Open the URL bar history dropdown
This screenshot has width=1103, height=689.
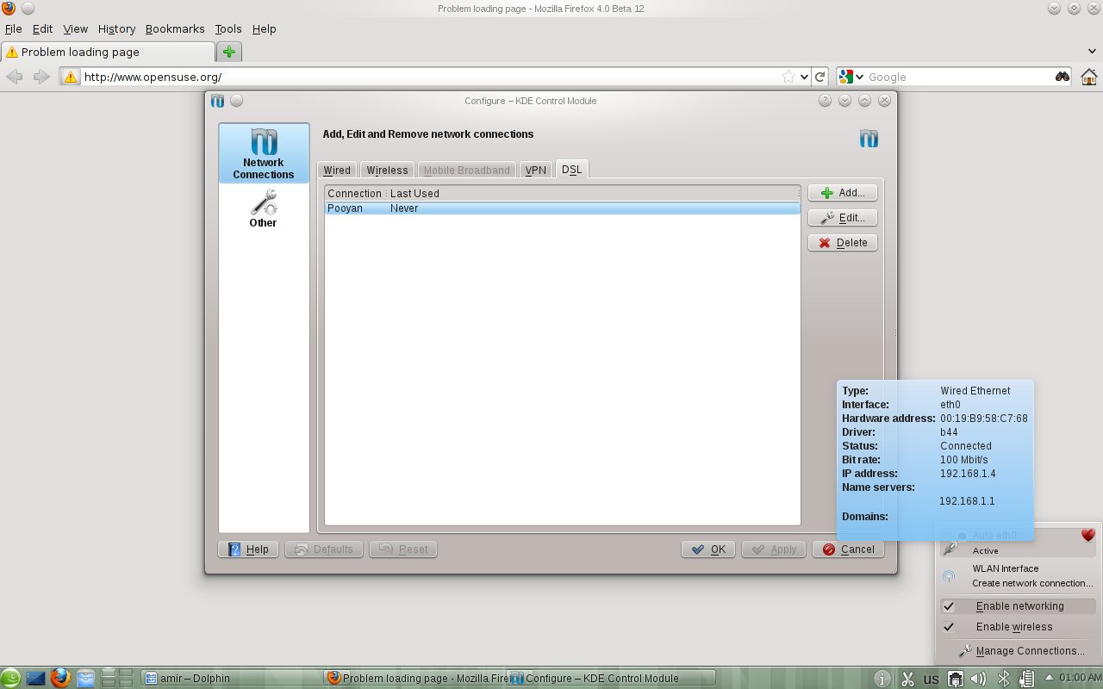(805, 77)
